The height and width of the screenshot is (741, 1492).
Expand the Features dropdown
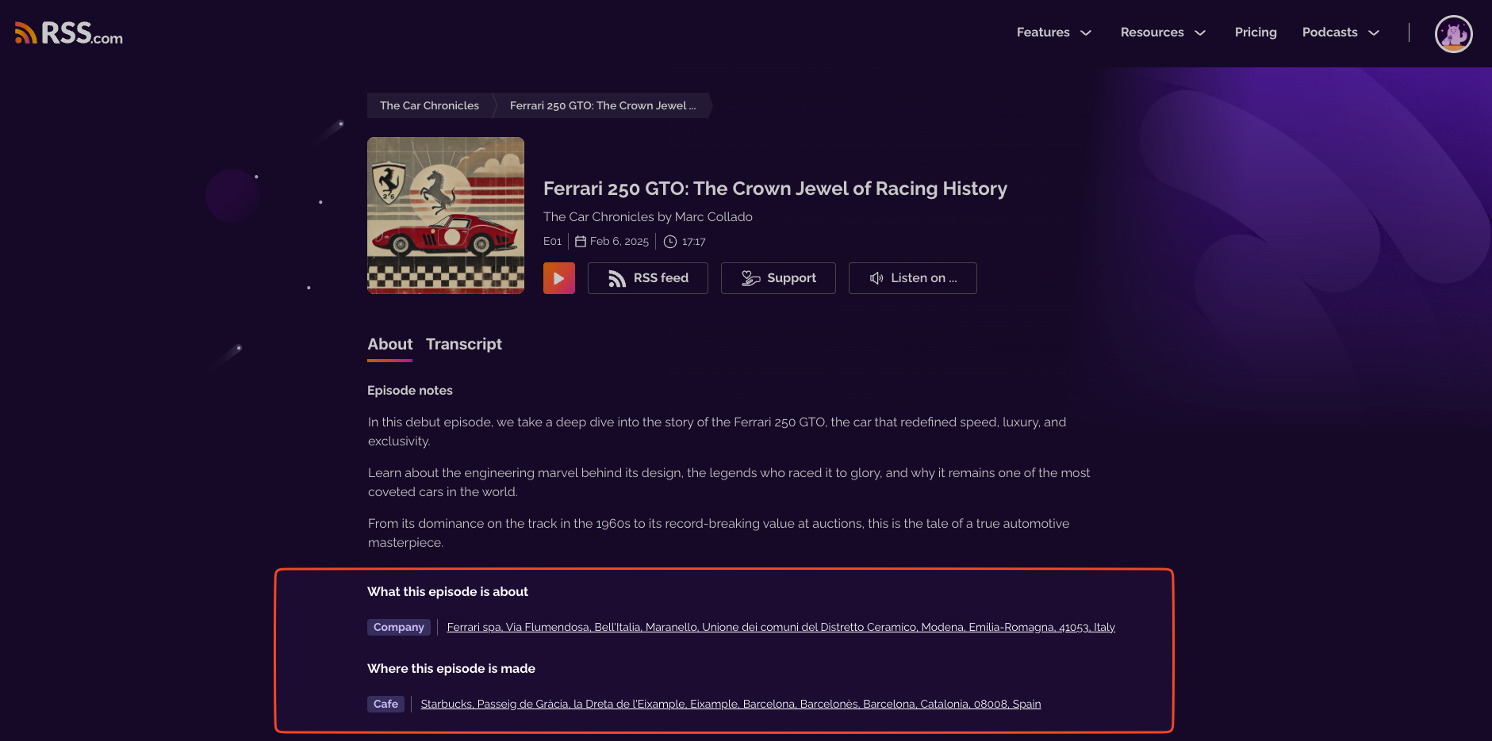pos(1054,32)
